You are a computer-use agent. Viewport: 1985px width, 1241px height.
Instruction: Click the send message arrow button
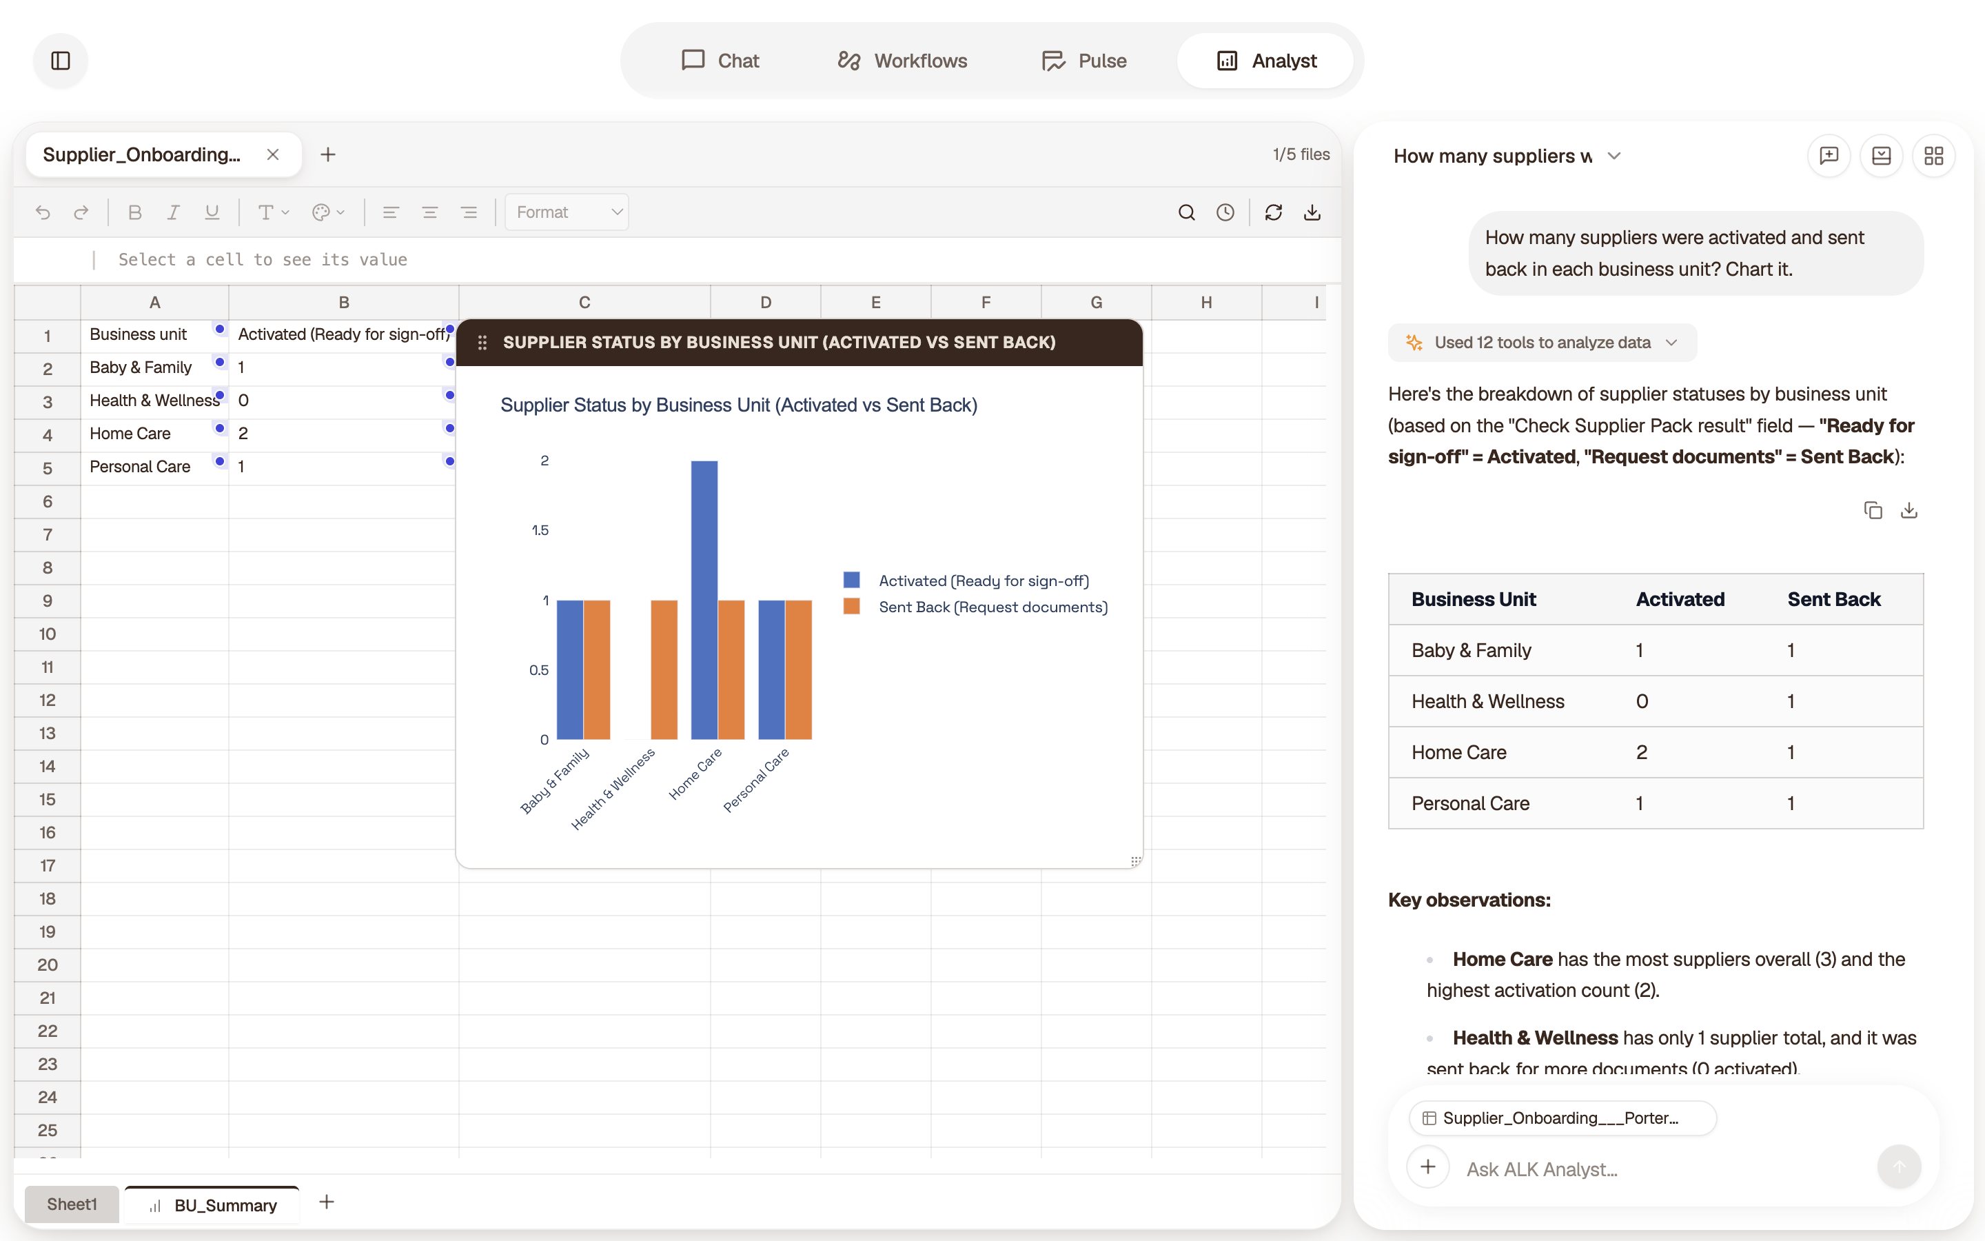pyautogui.click(x=1899, y=1167)
